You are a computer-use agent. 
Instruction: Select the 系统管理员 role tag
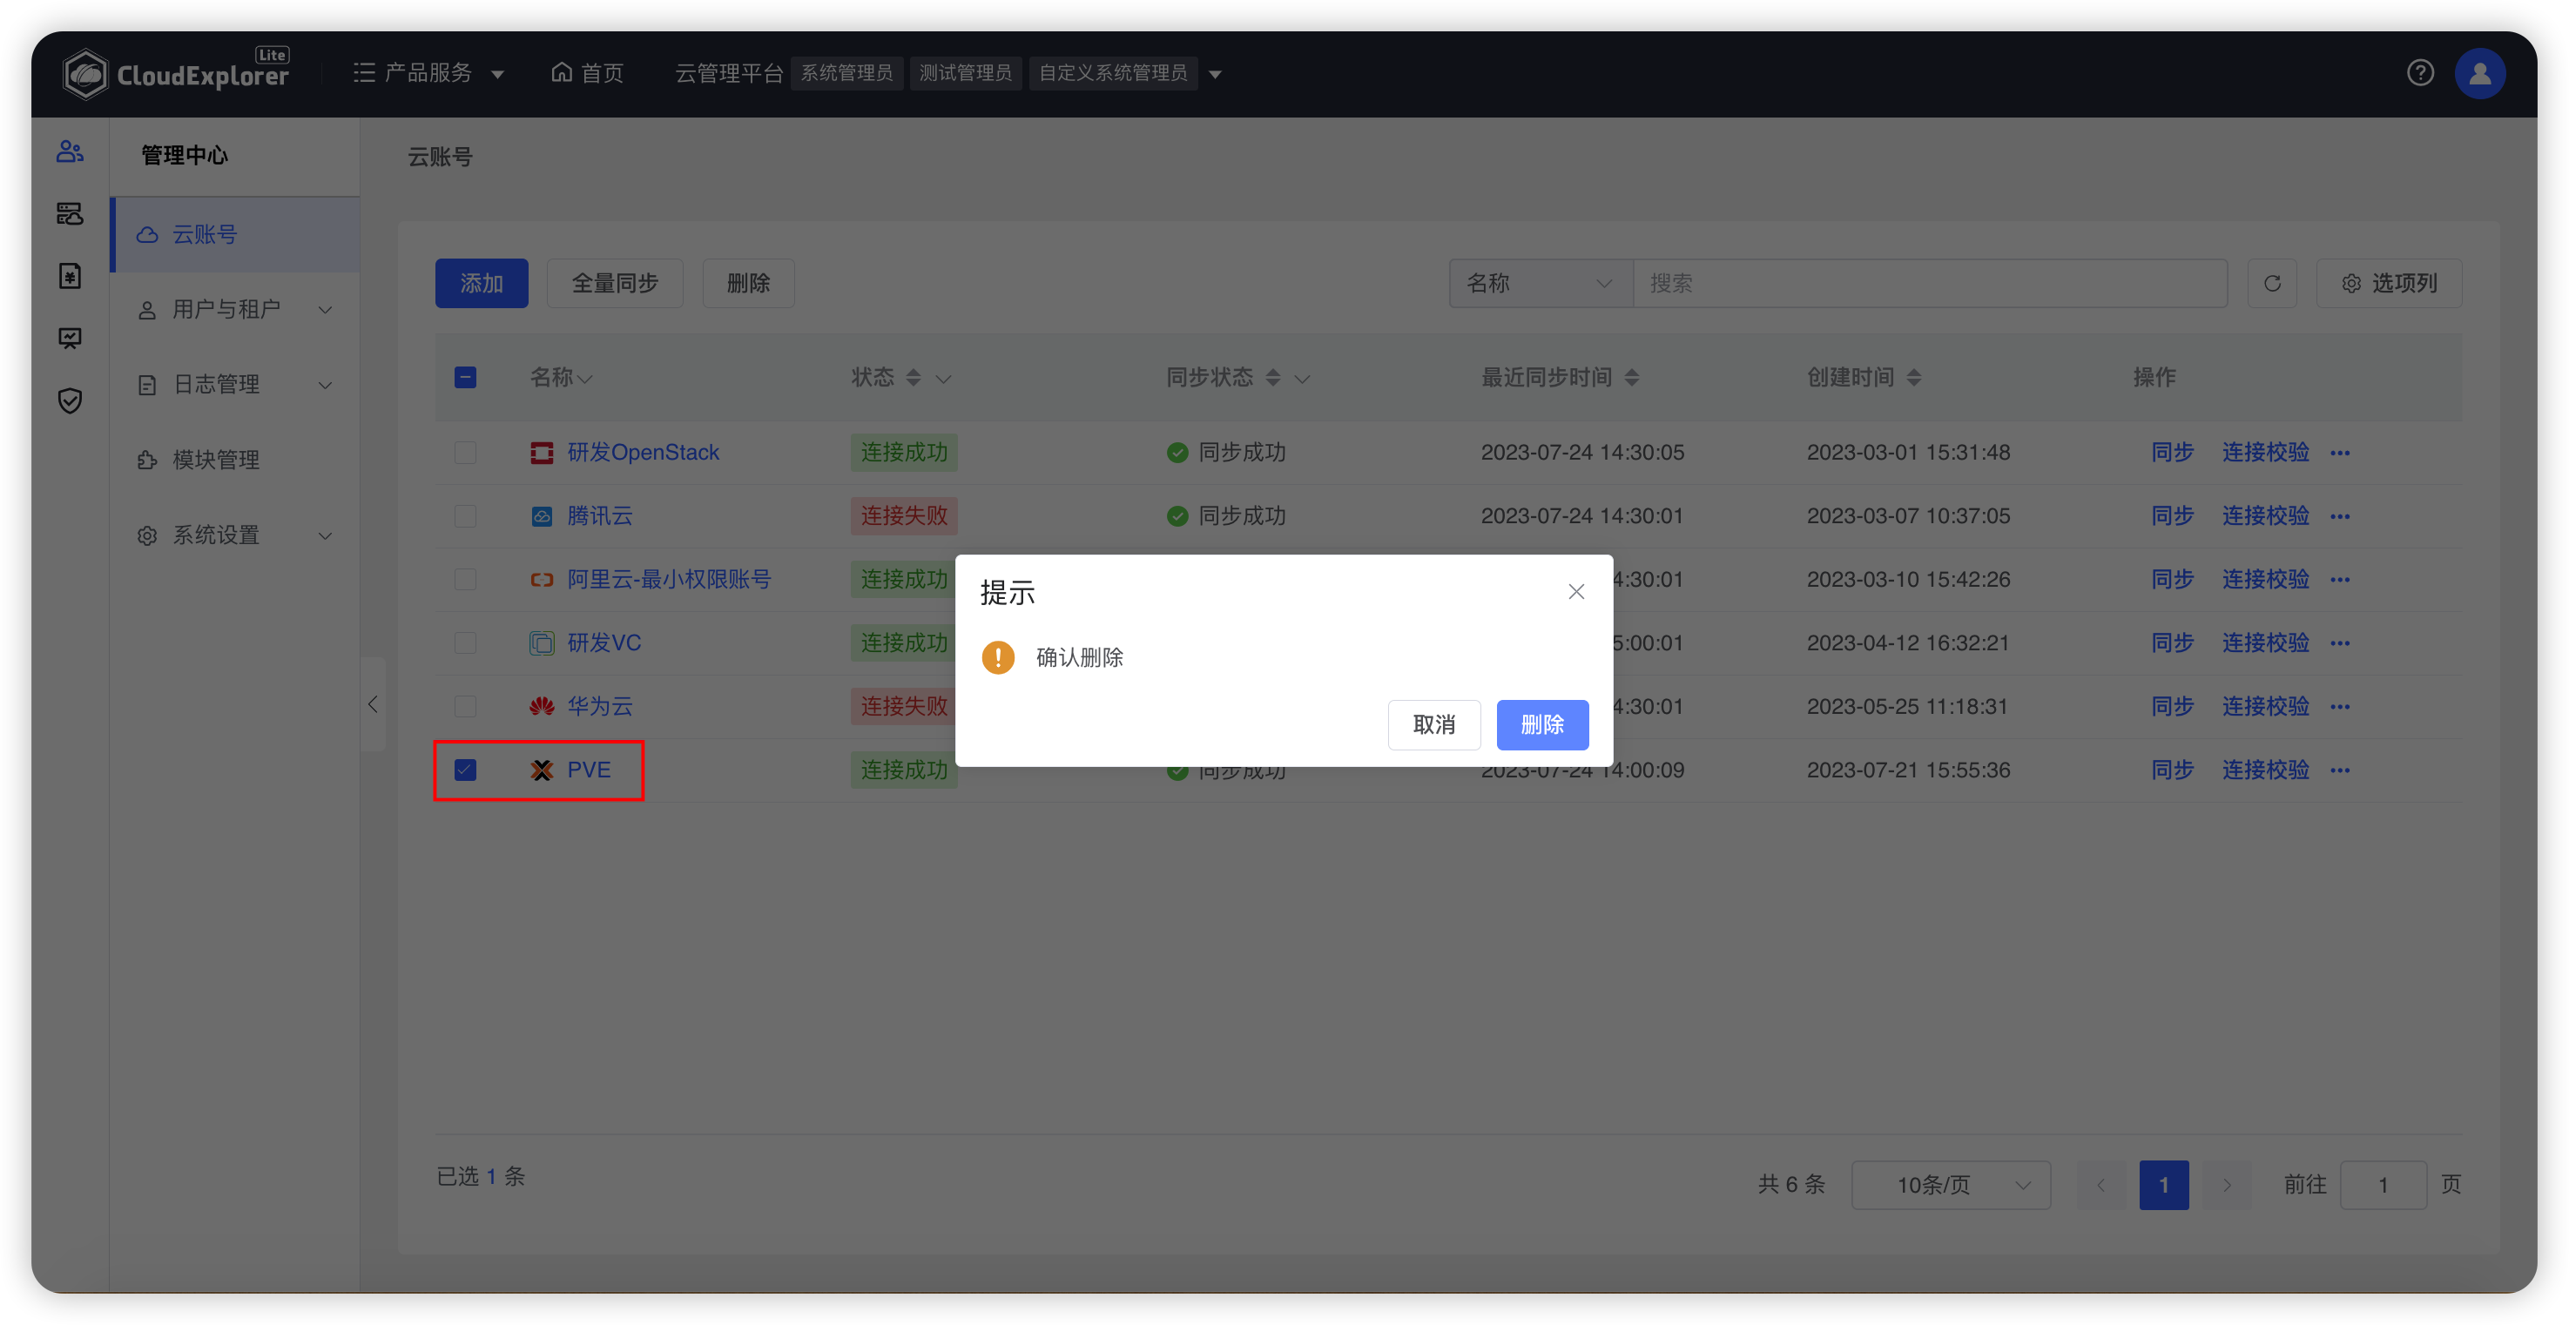(x=846, y=74)
